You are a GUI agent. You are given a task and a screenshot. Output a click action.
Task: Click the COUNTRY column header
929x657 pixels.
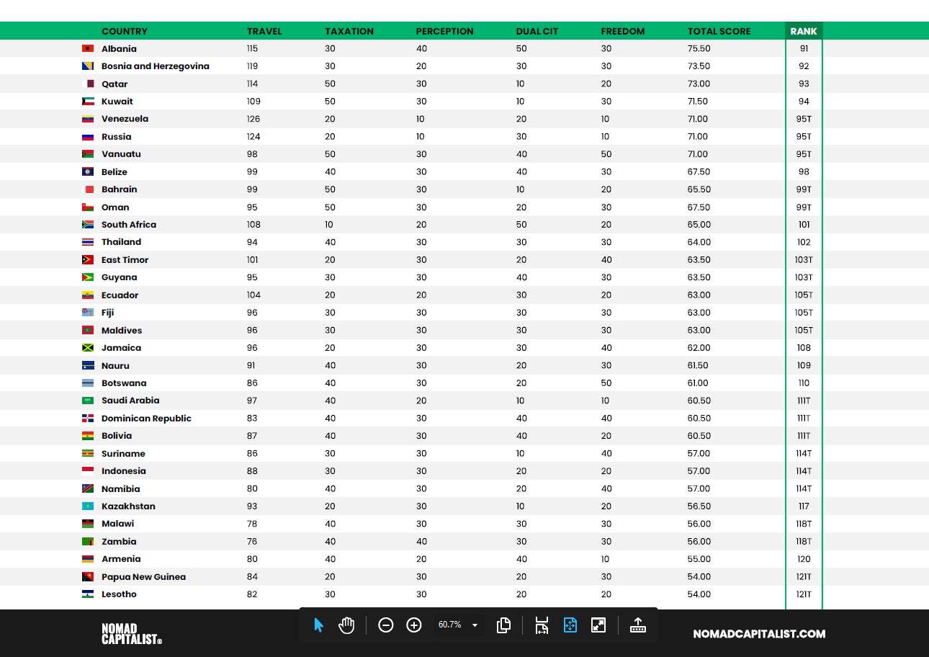pos(124,31)
